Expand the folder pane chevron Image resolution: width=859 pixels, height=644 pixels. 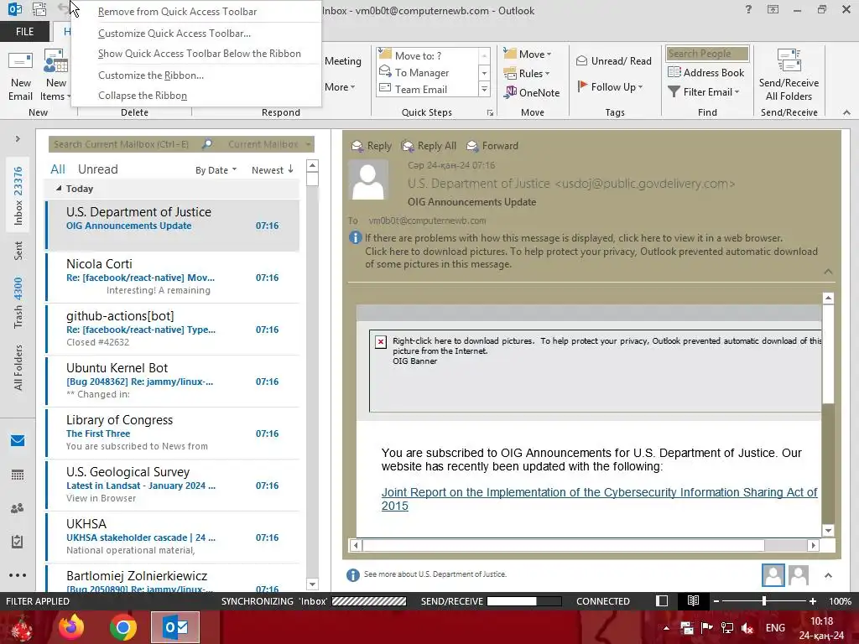18,138
